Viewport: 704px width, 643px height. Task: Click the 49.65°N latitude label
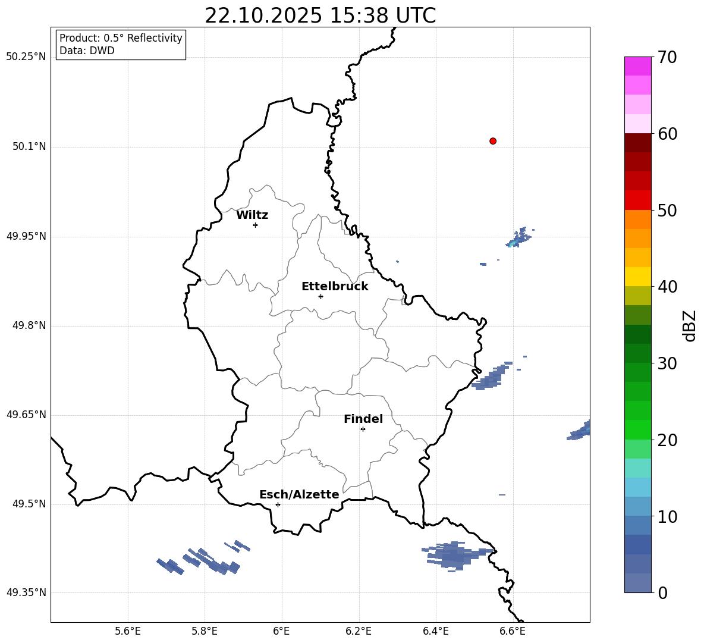tap(26, 415)
